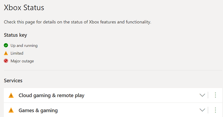223x117 pixels.
Task: Click the red Major outage icon
Action: pyautogui.click(x=6, y=61)
